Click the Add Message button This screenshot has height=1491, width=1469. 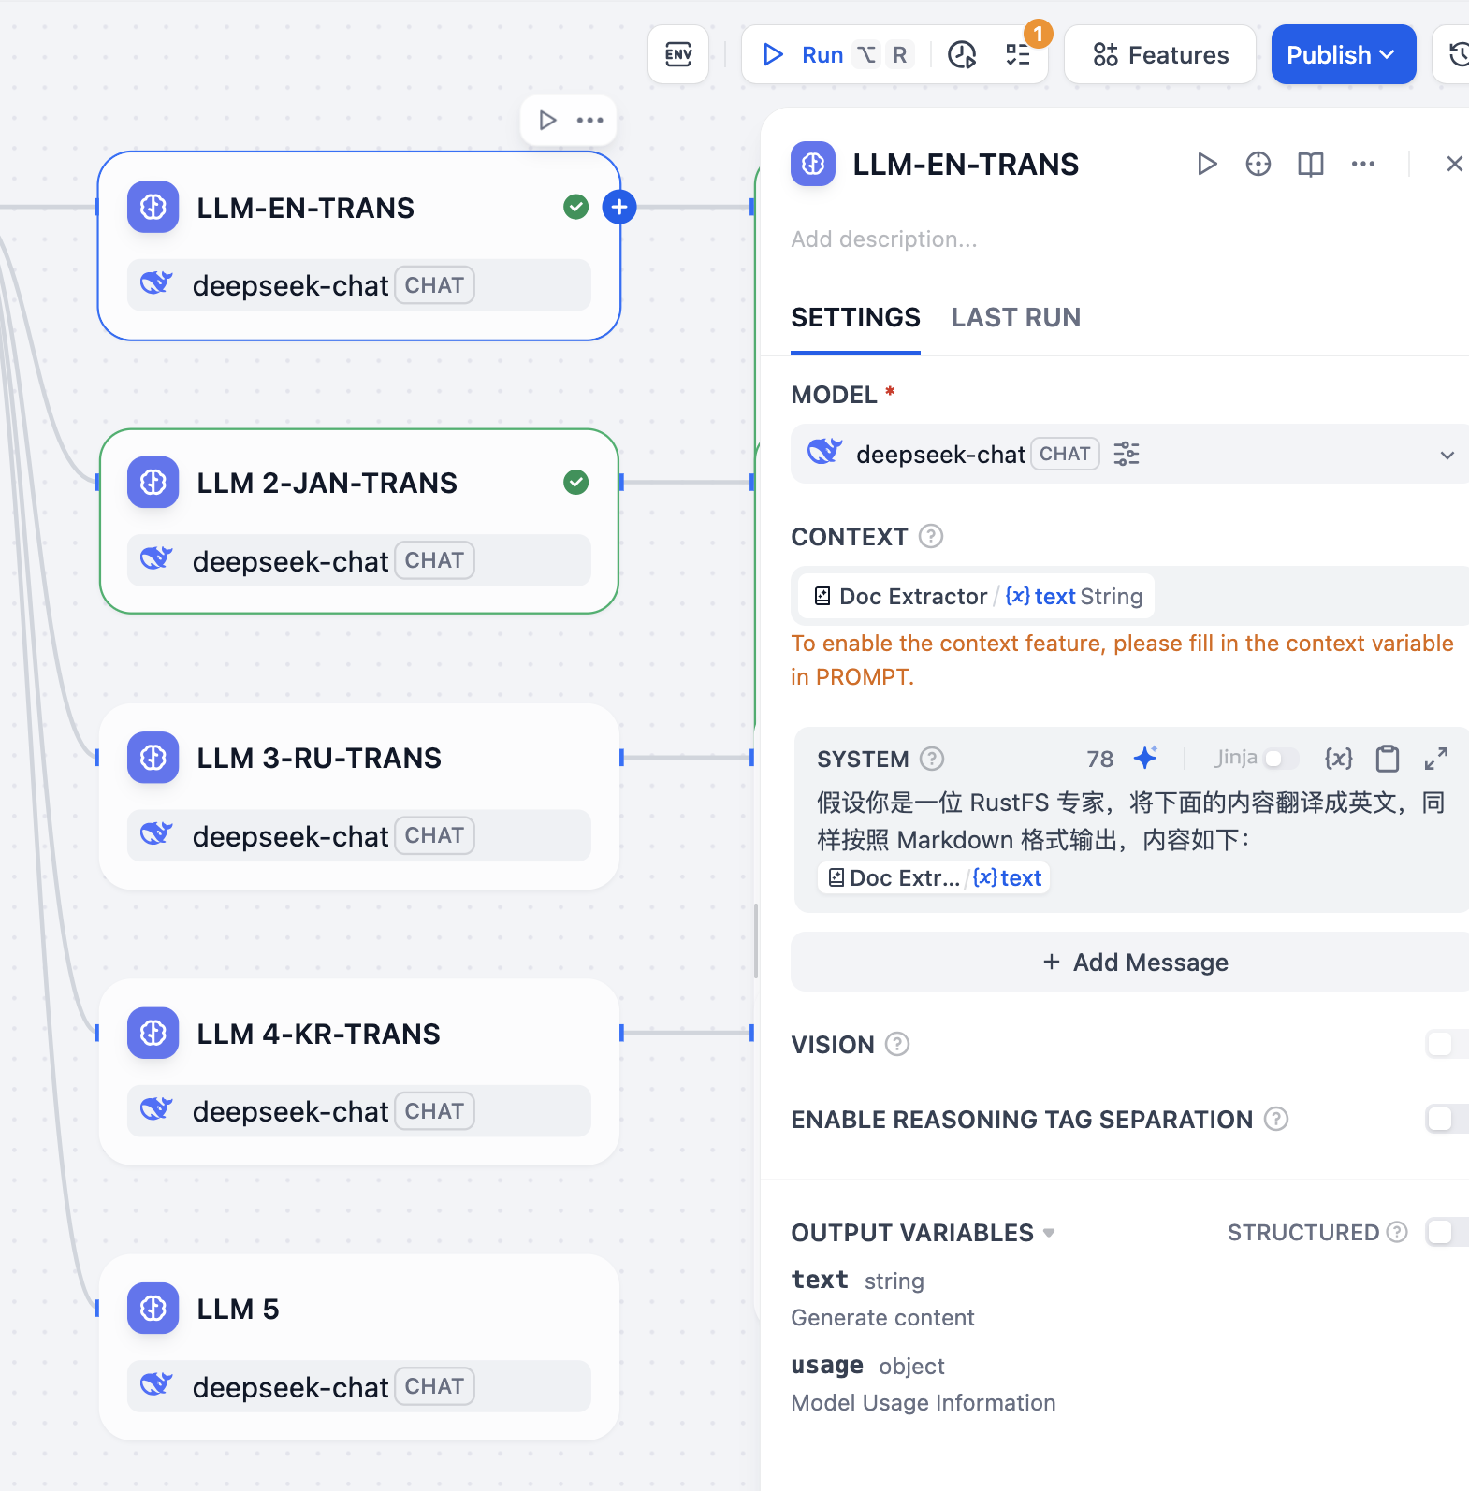click(1134, 962)
